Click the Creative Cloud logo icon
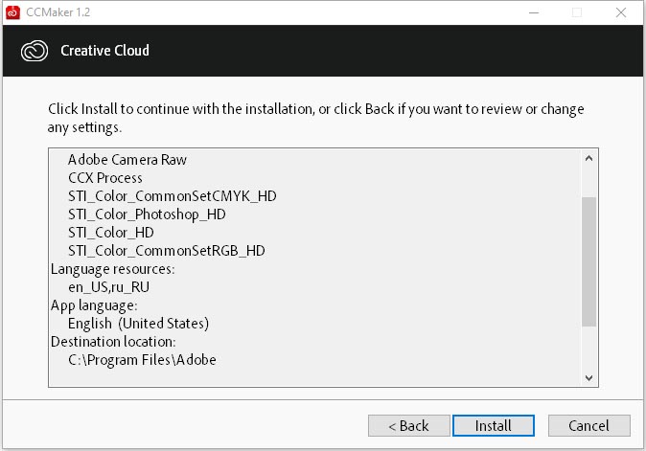646x451 pixels. point(35,51)
